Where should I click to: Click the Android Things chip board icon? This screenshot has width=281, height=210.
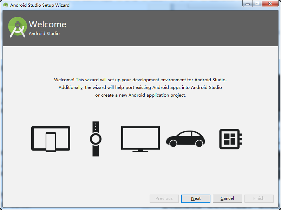[x=231, y=139]
